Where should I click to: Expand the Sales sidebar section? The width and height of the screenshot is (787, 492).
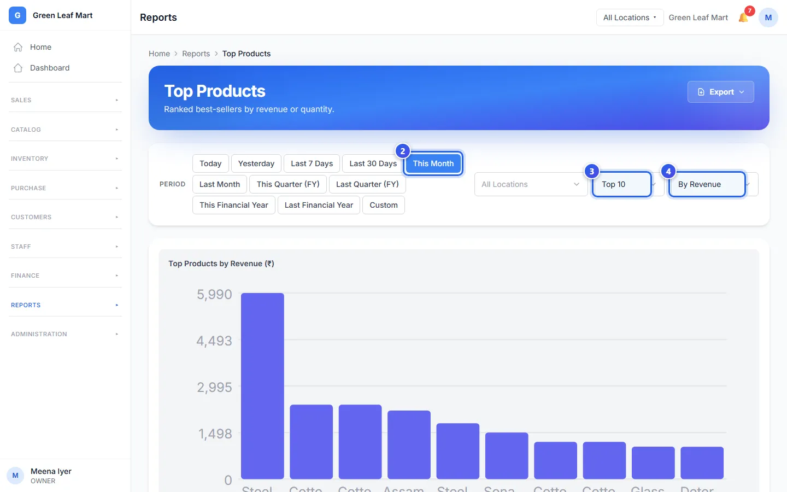point(65,100)
